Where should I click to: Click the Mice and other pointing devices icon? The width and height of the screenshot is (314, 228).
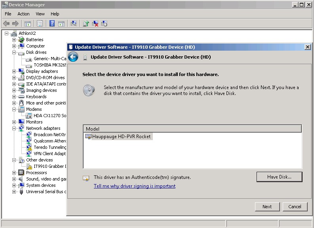(21, 103)
